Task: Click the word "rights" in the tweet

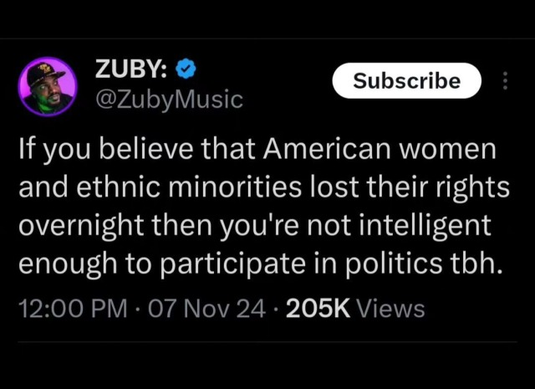Action: (472, 188)
